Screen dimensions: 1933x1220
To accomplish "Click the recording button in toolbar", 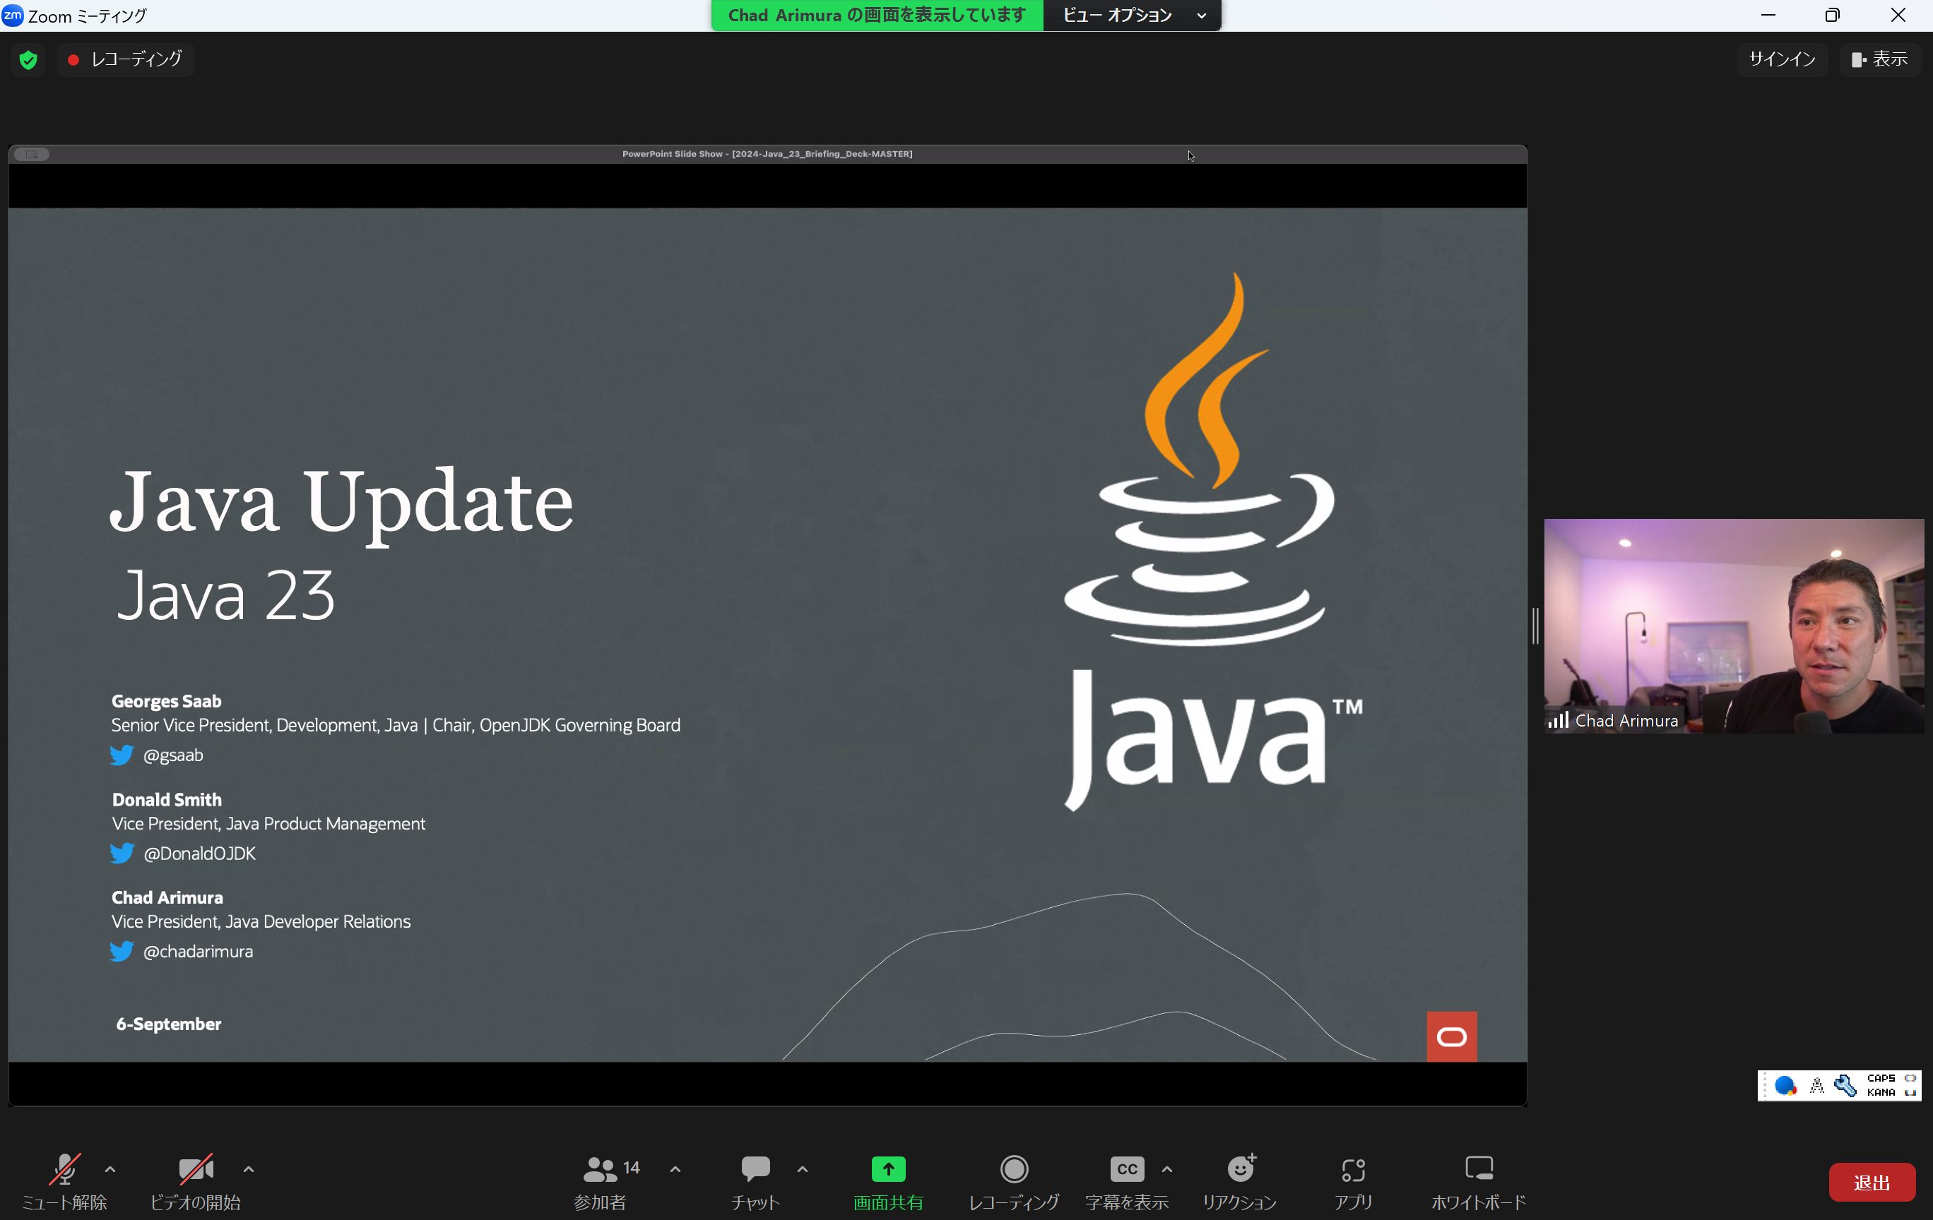I will [x=1014, y=1181].
